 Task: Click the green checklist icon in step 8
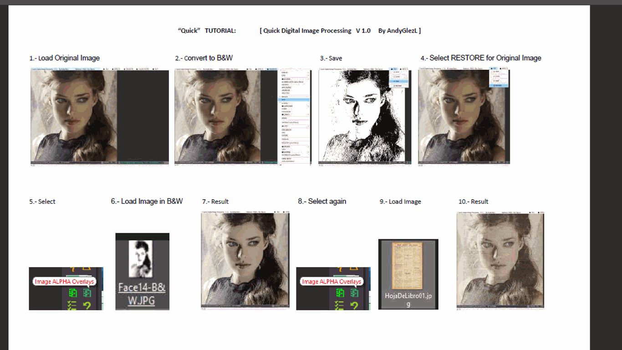pyautogui.click(x=339, y=306)
